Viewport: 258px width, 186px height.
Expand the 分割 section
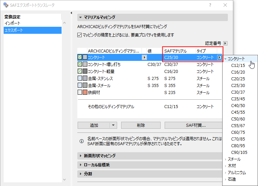tap(80, 174)
